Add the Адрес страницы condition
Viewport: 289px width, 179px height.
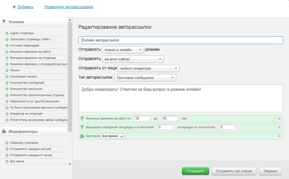click(22, 33)
